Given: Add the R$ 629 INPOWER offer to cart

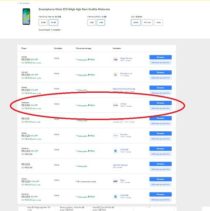Looking at the screenshot, I should tap(160, 154).
